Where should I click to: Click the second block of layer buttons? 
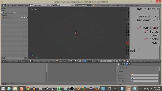tap(109, 61)
